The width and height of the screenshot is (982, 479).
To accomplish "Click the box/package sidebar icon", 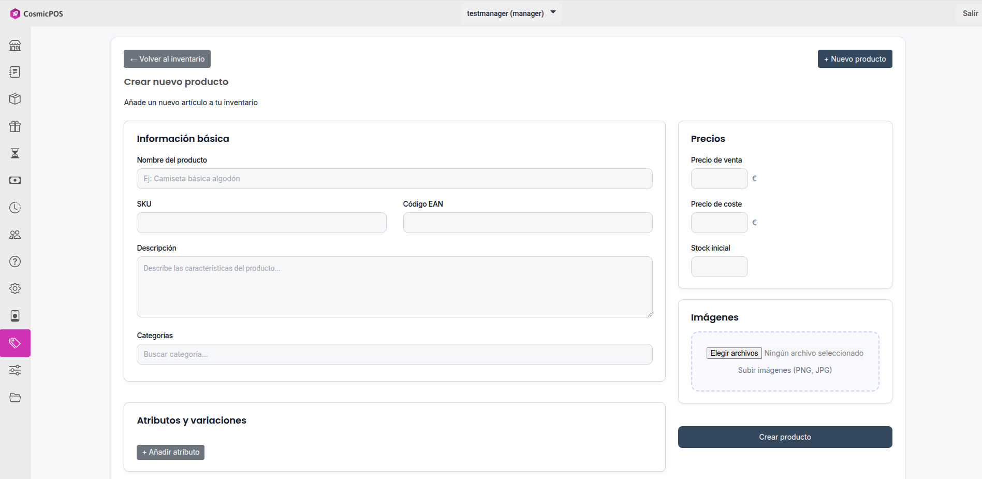I will click(15, 99).
